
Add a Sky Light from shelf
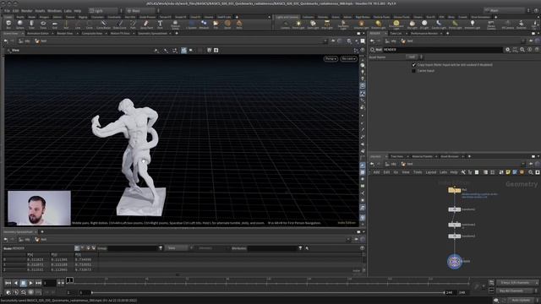coord(412,24)
